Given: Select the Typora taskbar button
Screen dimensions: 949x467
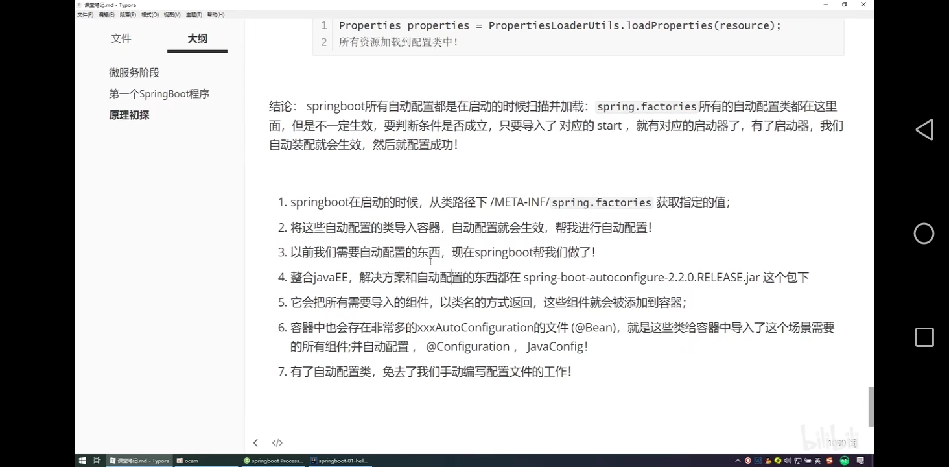Looking at the screenshot, I should [x=140, y=461].
